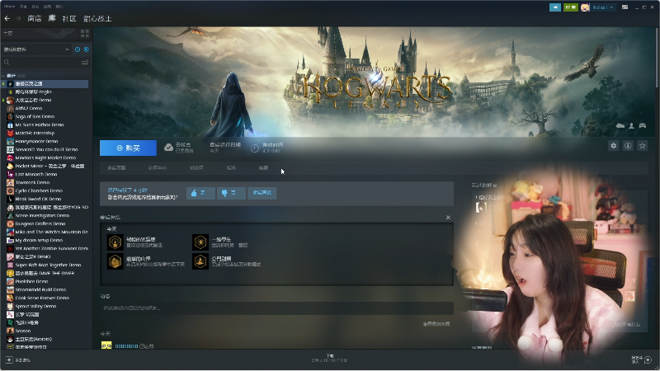The image size is (660, 371).
Task: Click the thumbs up recommend button
Action: click(x=200, y=193)
